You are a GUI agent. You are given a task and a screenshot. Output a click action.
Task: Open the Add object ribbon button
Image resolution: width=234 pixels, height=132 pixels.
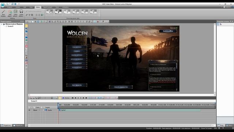point(10,14)
